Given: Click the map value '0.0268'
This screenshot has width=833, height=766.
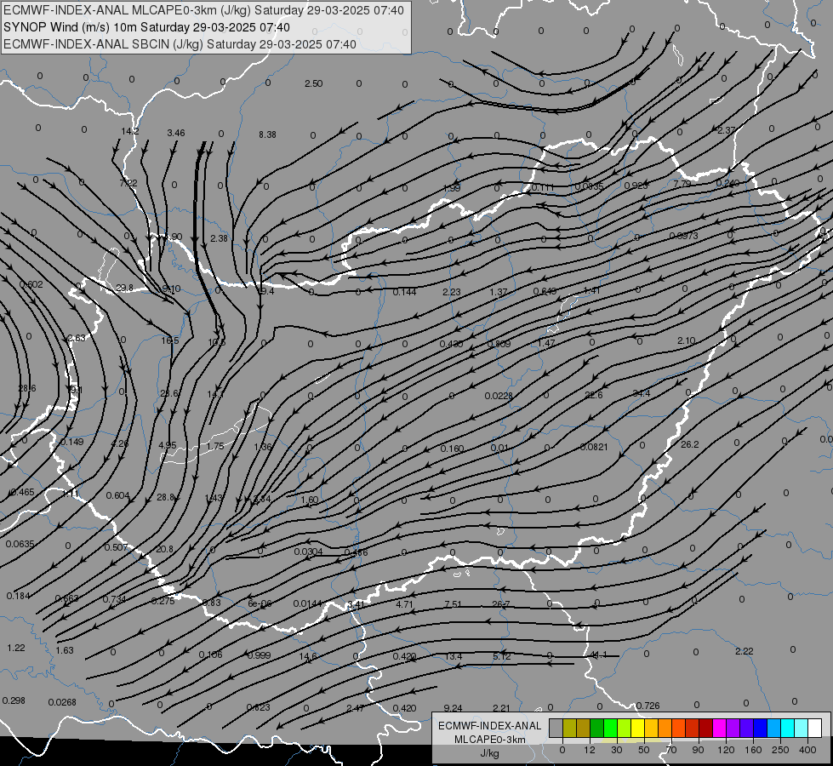Looking at the screenshot, I should (x=62, y=702).
